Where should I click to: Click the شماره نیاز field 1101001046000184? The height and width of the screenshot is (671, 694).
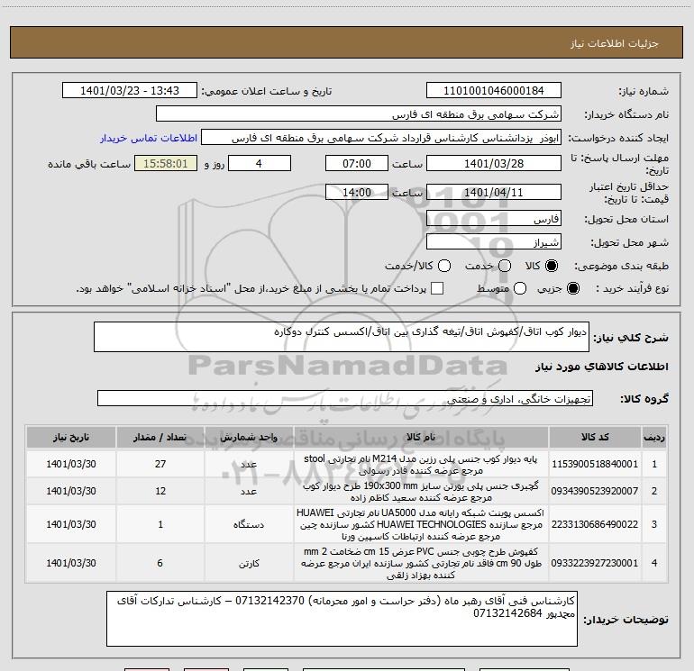(x=494, y=91)
